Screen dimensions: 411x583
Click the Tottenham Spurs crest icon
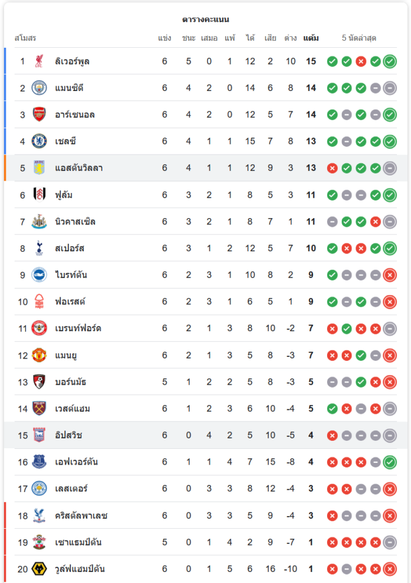point(39,248)
